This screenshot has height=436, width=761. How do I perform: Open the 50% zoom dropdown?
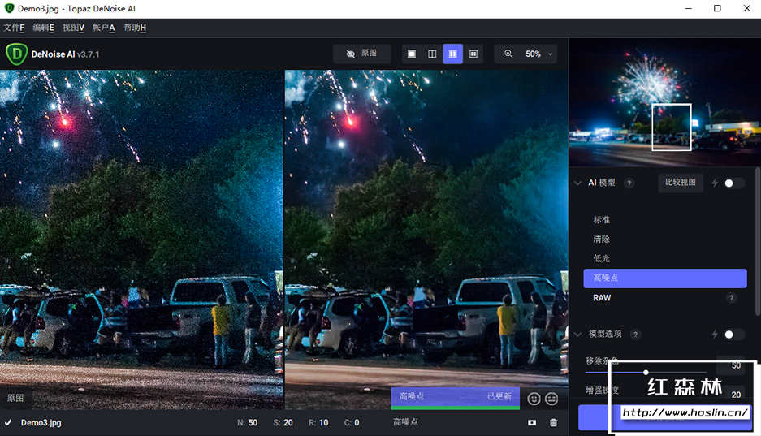538,54
